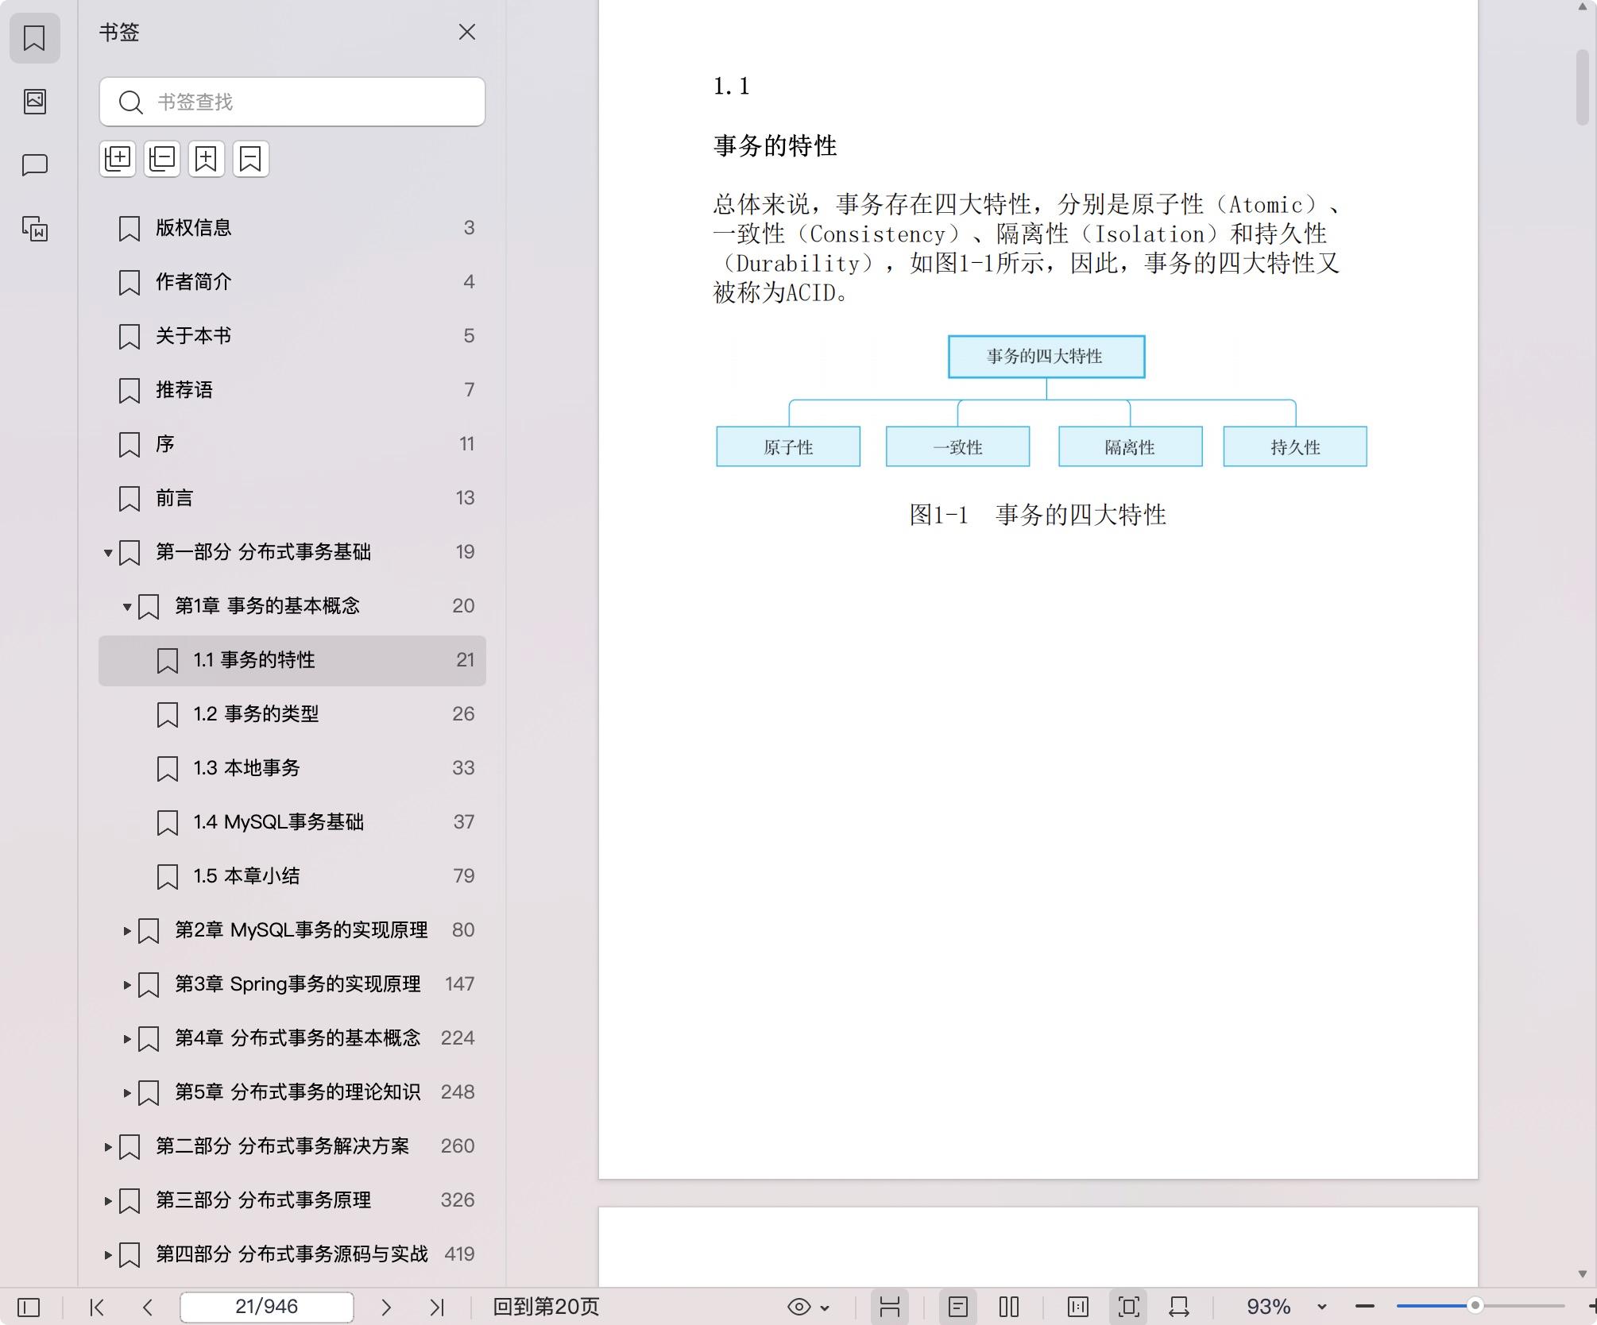Viewport: 1597px width, 1325px height.
Task: Click the scroll down arrow
Action: [x=1582, y=1273]
